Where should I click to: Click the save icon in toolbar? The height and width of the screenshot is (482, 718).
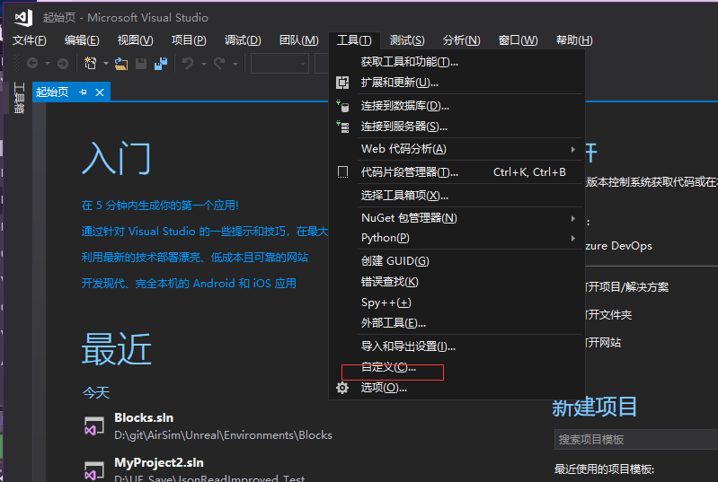pyautogui.click(x=141, y=64)
